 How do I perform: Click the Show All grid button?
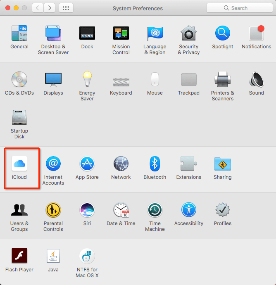coord(66,8)
